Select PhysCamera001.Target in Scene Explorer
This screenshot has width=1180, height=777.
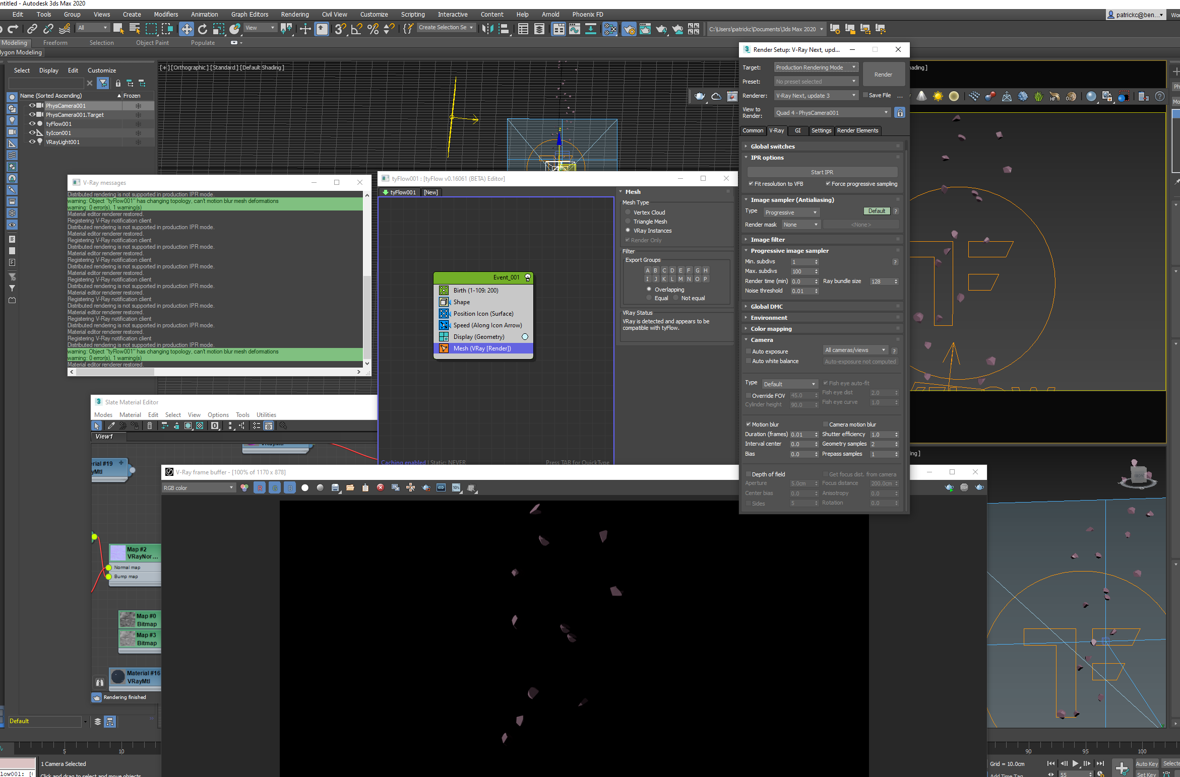click(75, 115)
